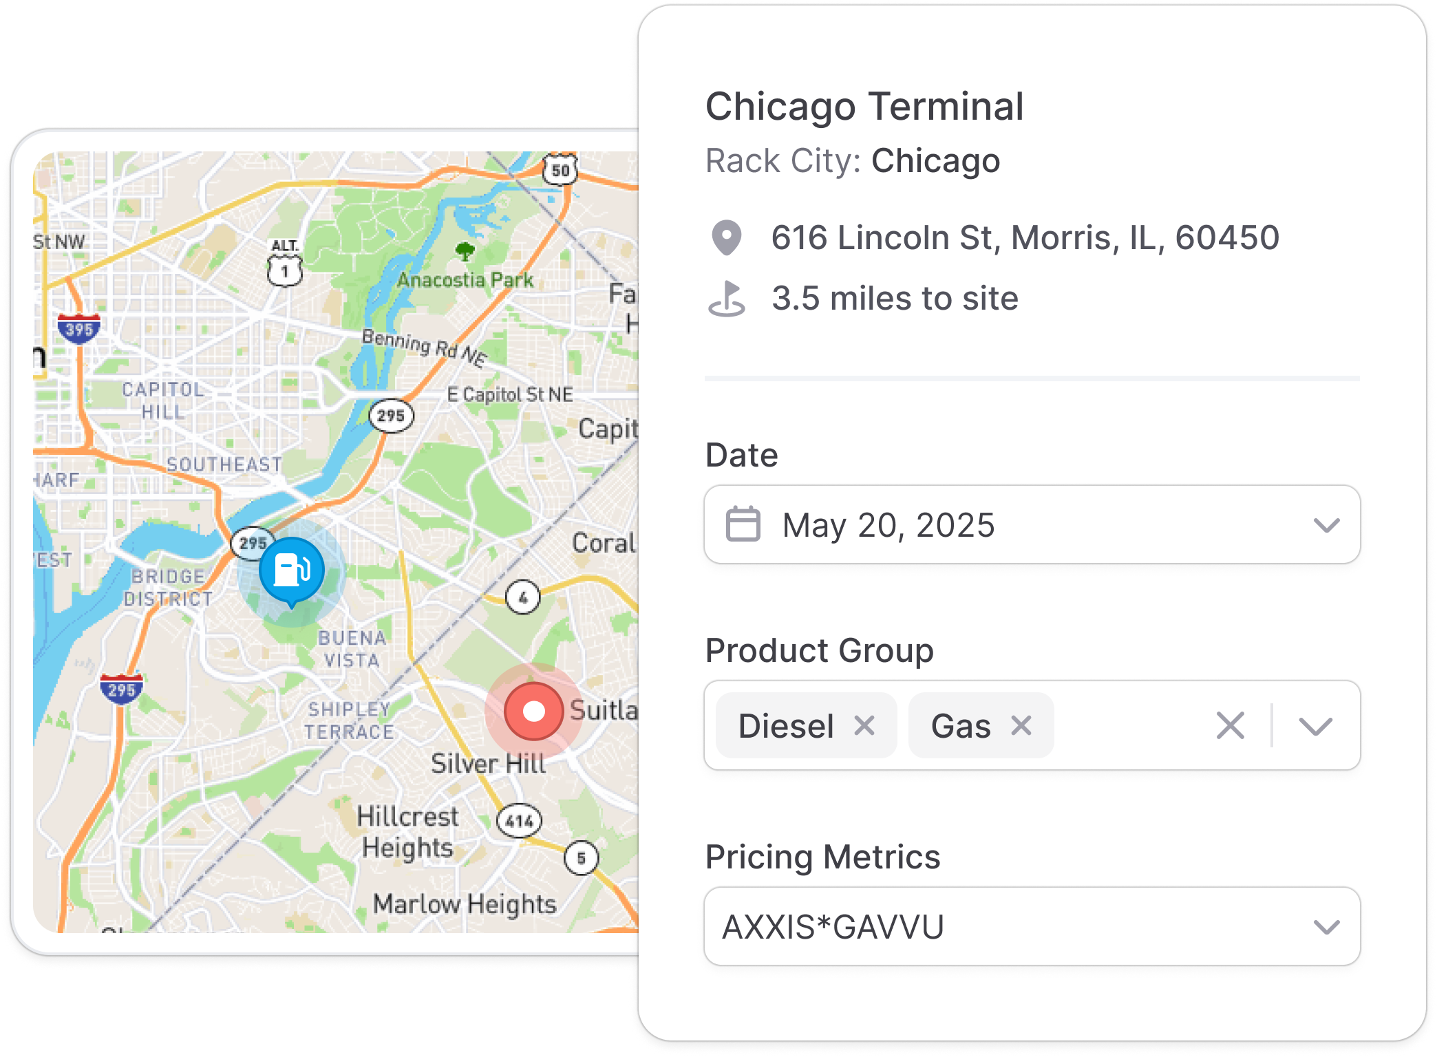
Task: Click the Interstate 395 highway shield
Action: (x=79, y=328)
